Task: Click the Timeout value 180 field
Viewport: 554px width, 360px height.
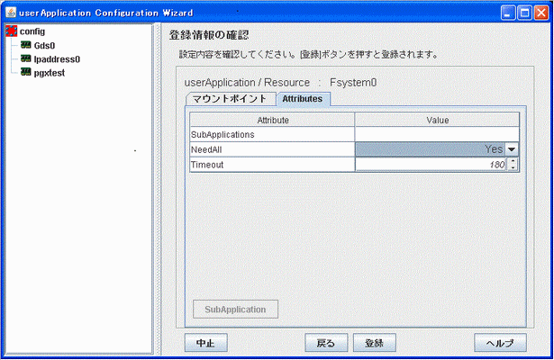Action: pyautogui.click(x=431, y=165)
